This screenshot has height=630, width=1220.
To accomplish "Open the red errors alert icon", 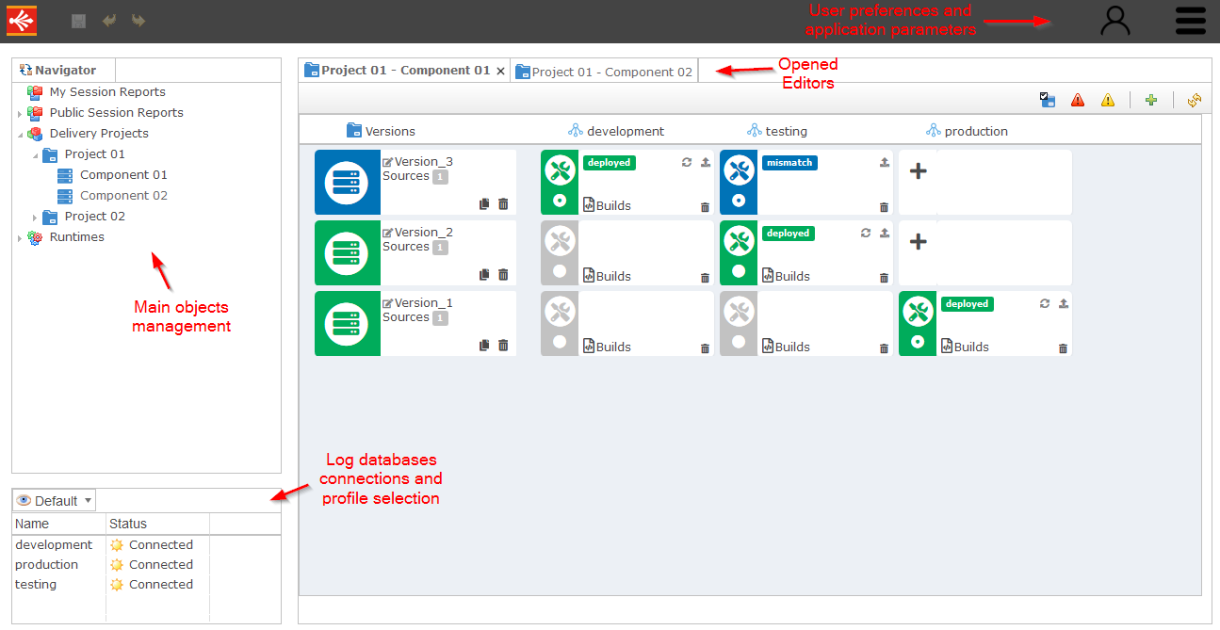I will click(x=1078, y=100).
